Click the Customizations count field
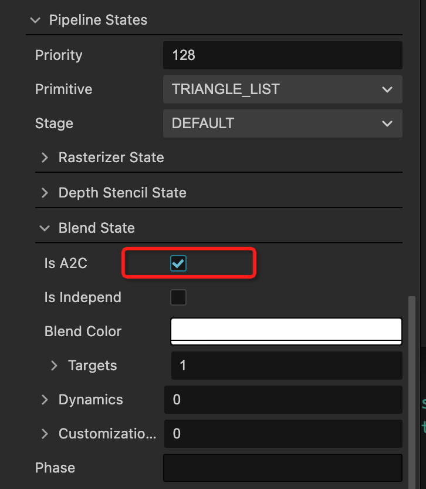The height and width of the screenshot is (489, 426). pyautogui.click(x=282, y=434)
